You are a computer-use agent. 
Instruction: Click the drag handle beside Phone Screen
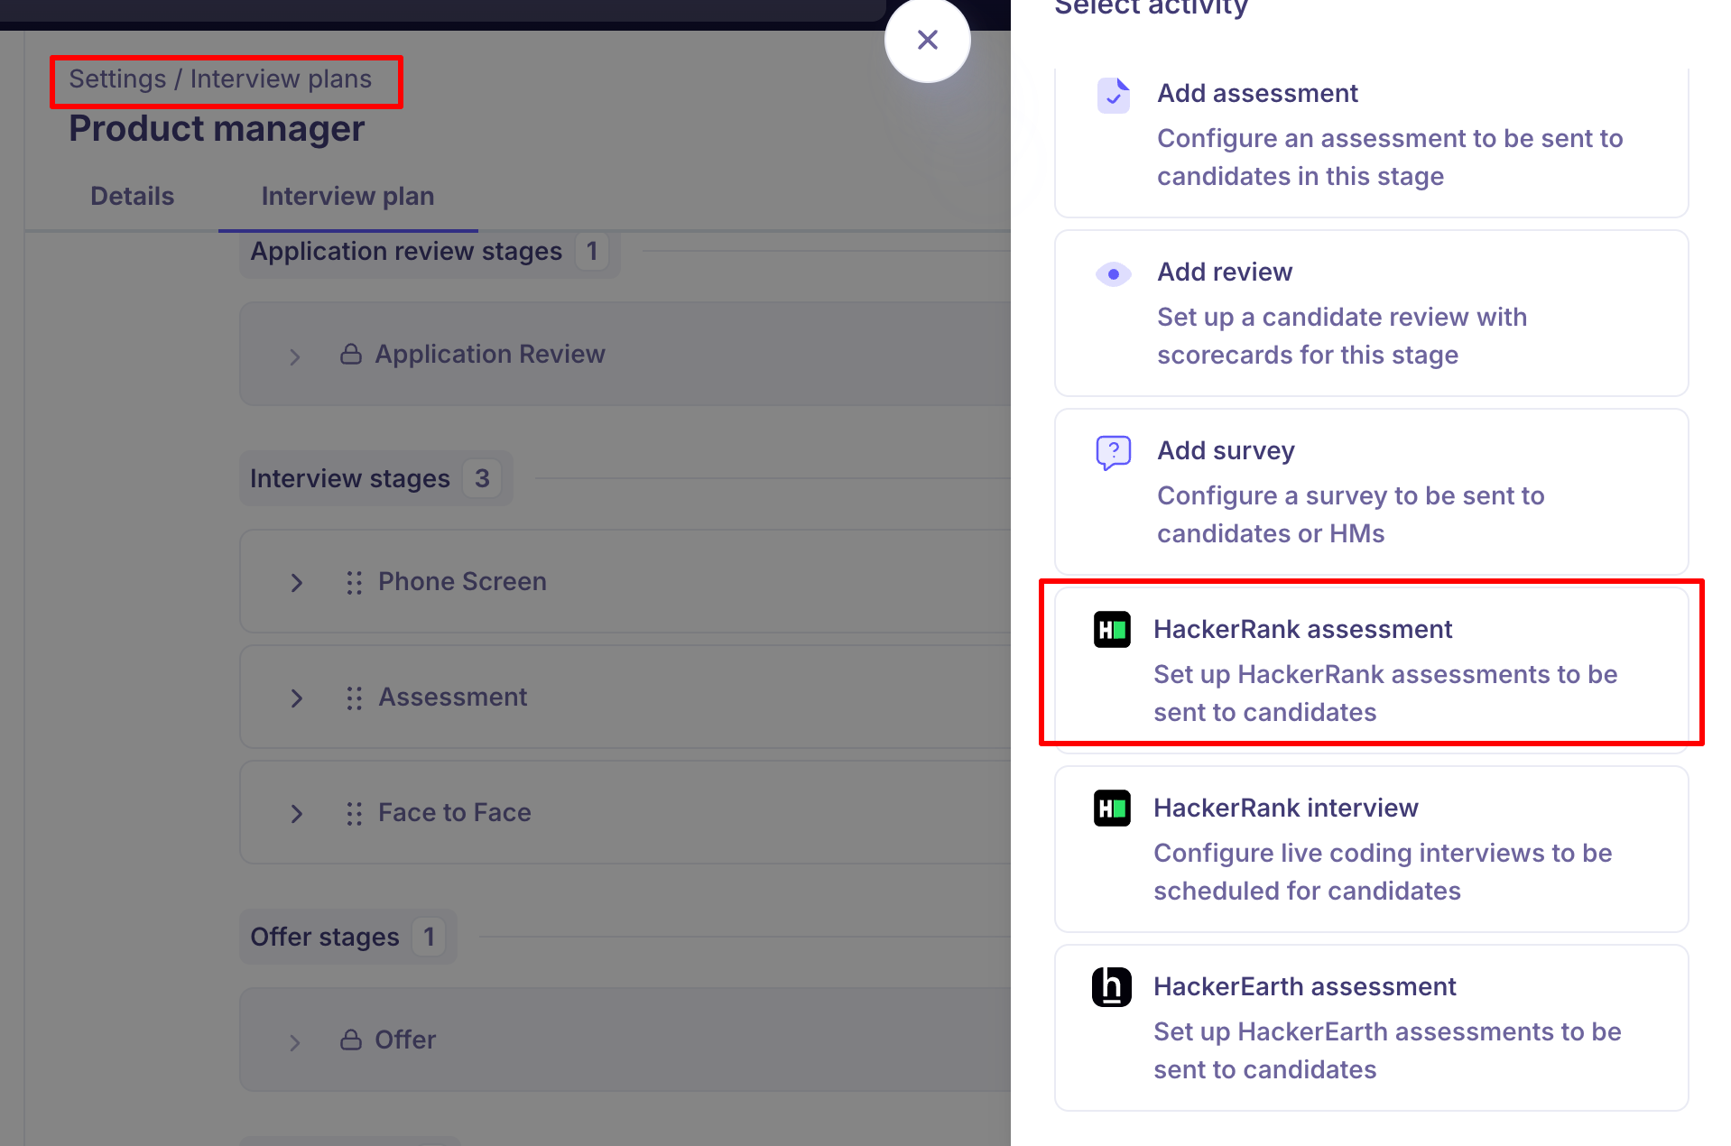coord(354,582)
